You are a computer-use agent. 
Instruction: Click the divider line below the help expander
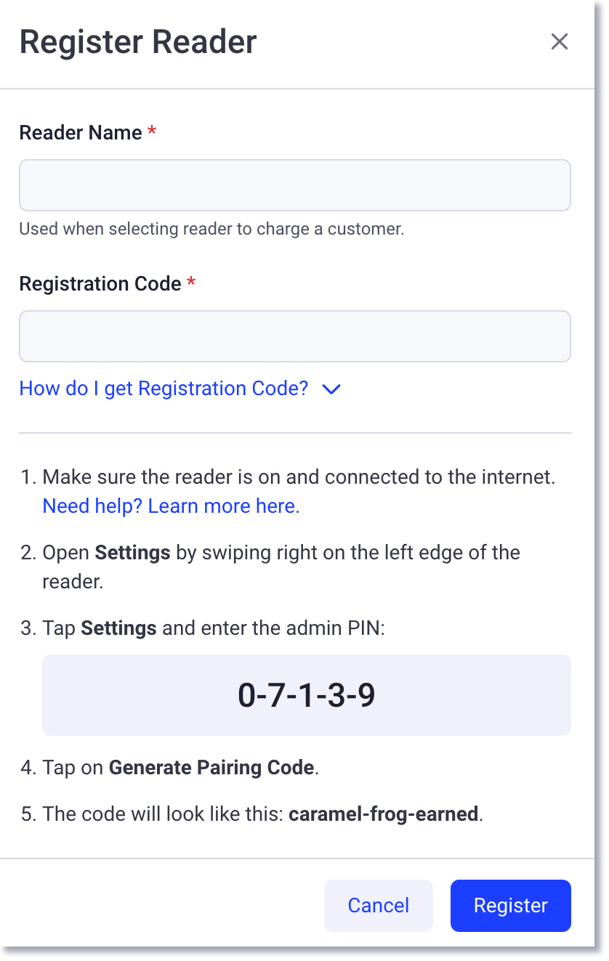[x=294, y=431]
